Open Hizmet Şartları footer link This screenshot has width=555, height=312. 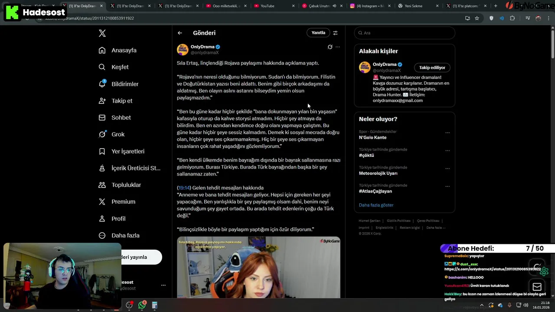(x=369, y=221)
